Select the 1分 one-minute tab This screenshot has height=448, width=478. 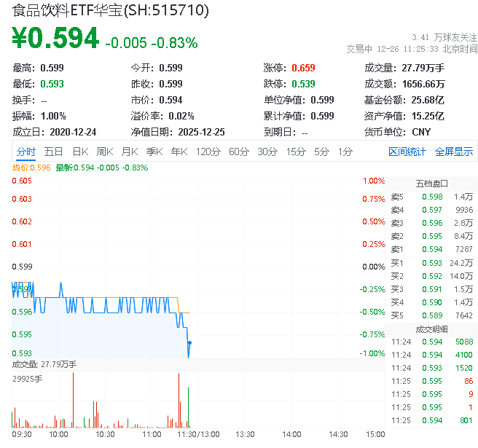coord(345,152)
